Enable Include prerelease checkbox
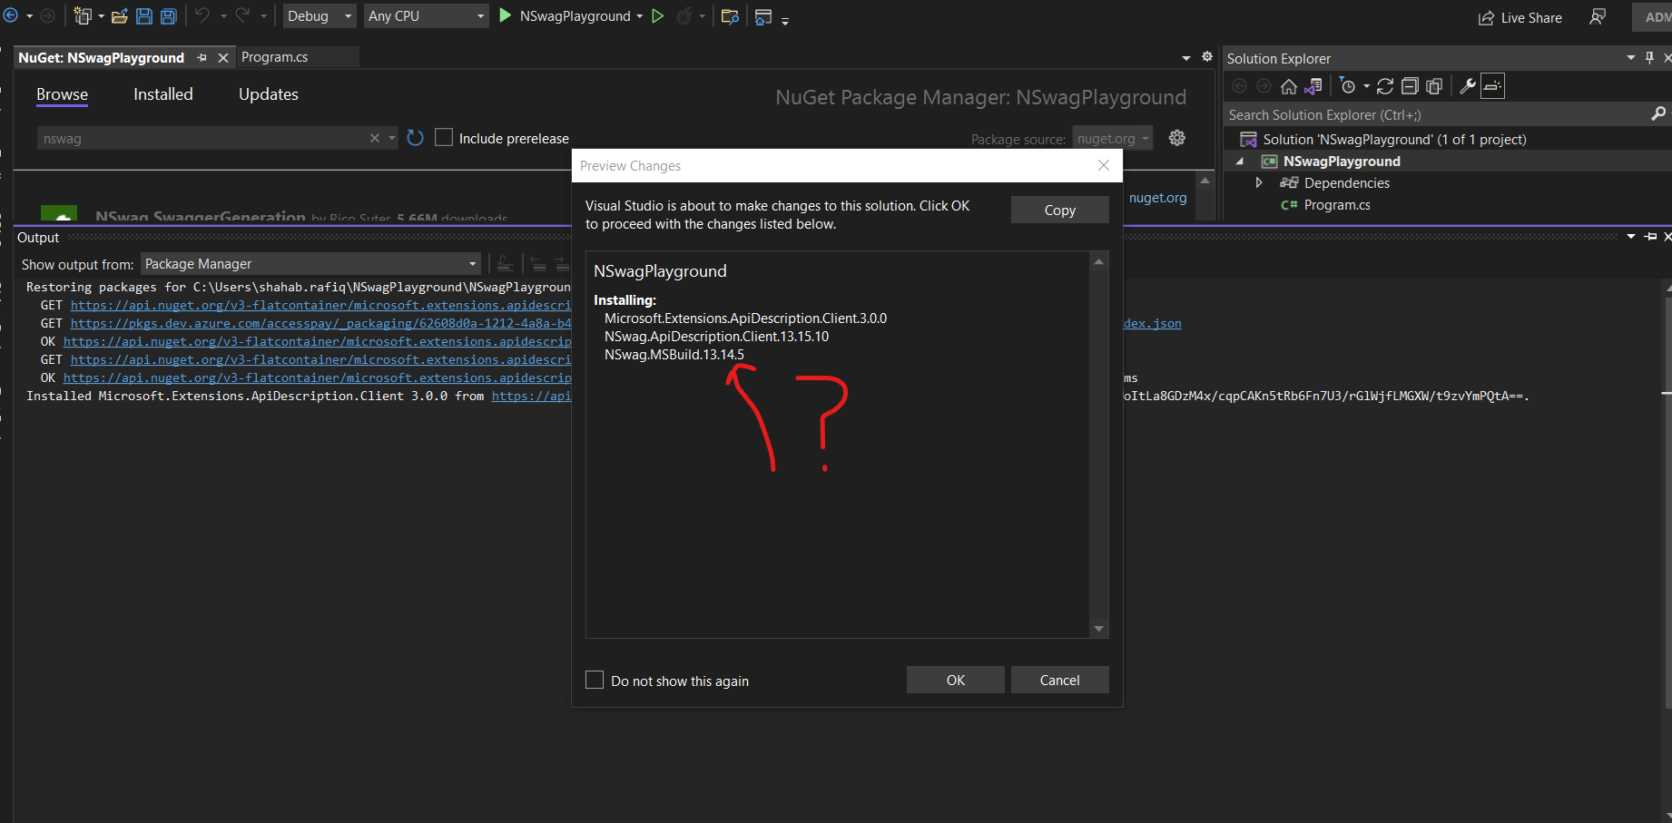Screen dimensions: 1672x823 pos(444,137)
